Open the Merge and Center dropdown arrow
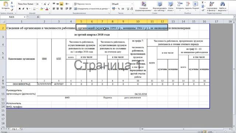This screenshot has width=236, height=133. pos(109,9)
